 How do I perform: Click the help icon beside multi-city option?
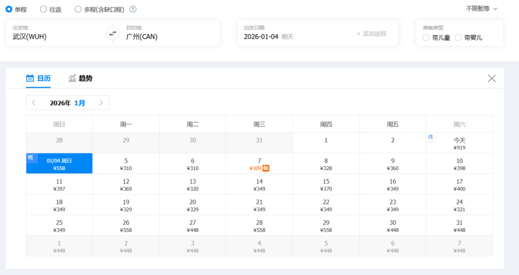click(133, 9)
